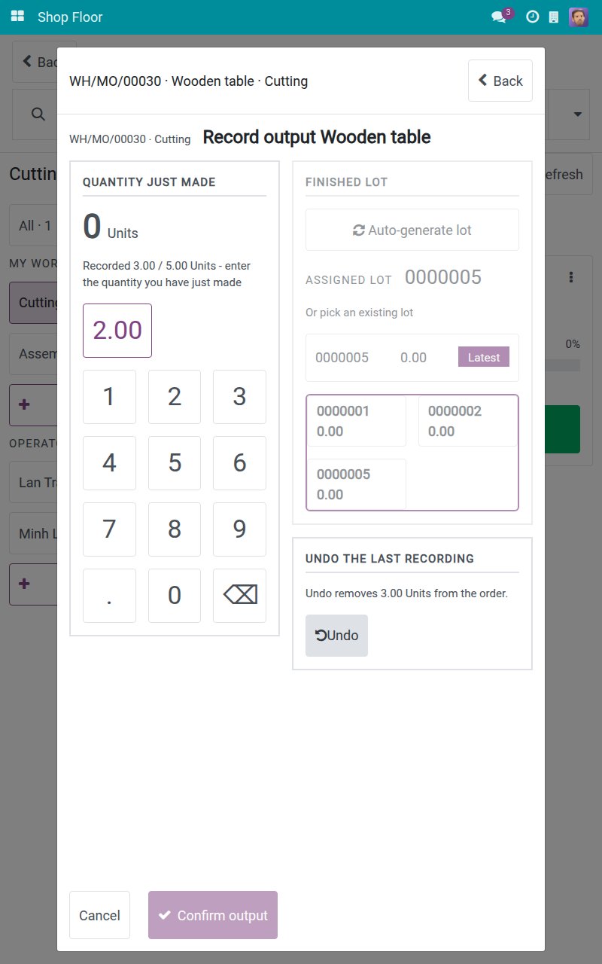The image size is (602, 964).
Task: Tap the backspace key on keypad
Action: click(x=240, y=596)
